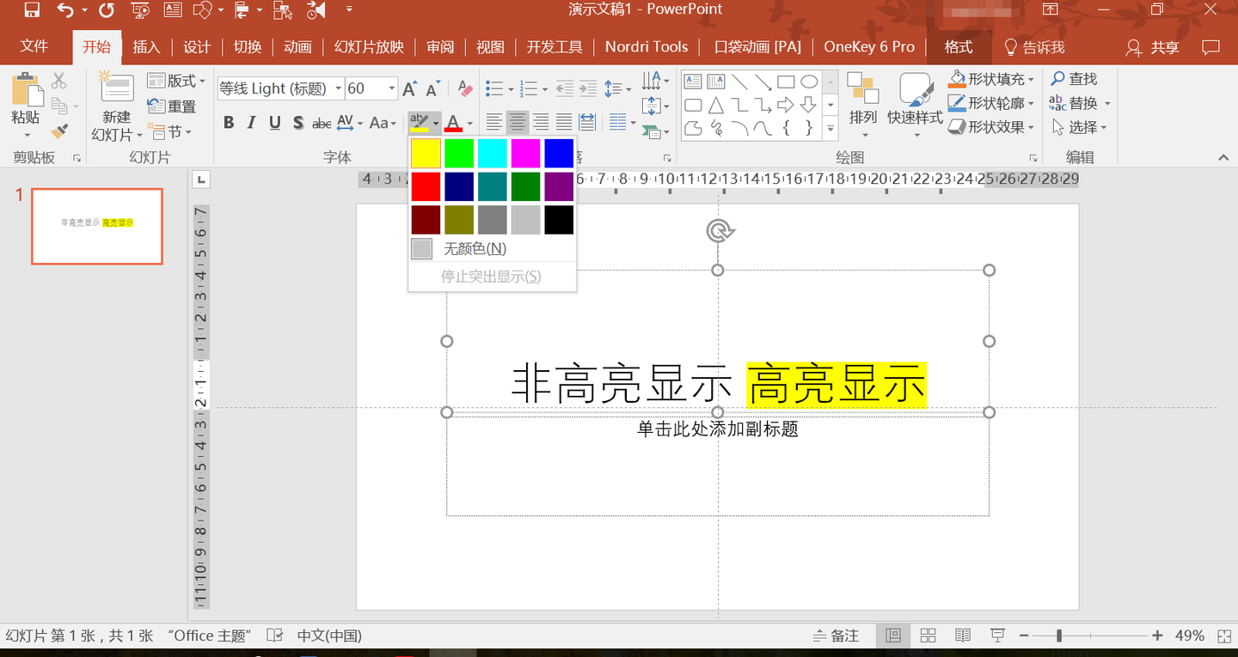The image size is (1238, 657).
Task: Justify the text alignment
Action: [563, 122]
